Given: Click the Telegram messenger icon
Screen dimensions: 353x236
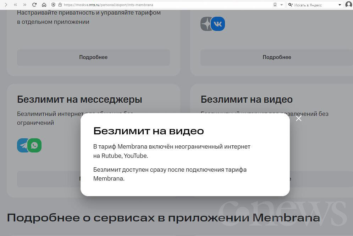Looking at the screenshot, I should click(22, 145).
